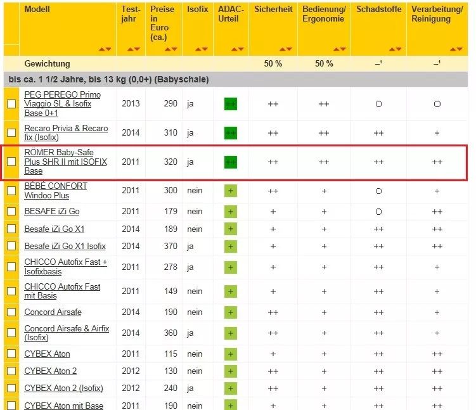Click price cell 149

[170, 291]
